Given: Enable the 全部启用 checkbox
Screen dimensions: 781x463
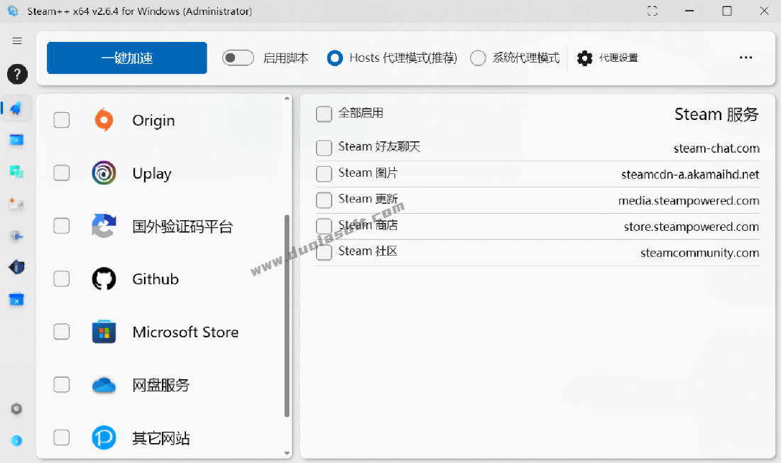Looking at the screenshot, I should click(324, 114).
